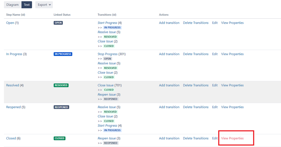Edit the Reopened step
Image resolution: width=281 pixels, height=147 pixels.
click(x=215, y=107)
